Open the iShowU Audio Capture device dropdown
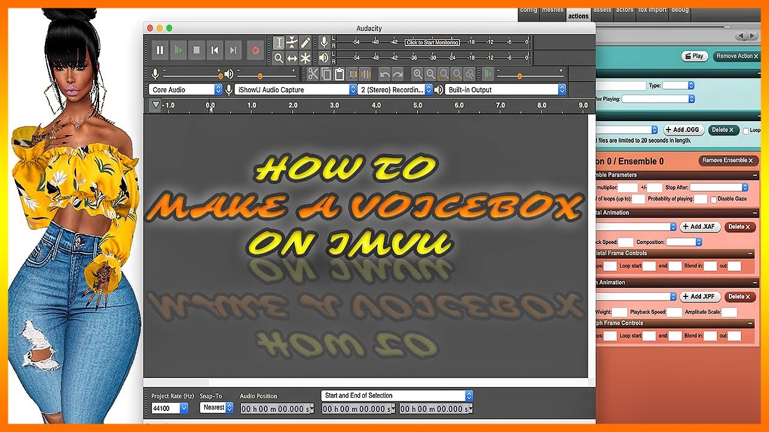This screenshot has height=432, width=769. point(296,89)
